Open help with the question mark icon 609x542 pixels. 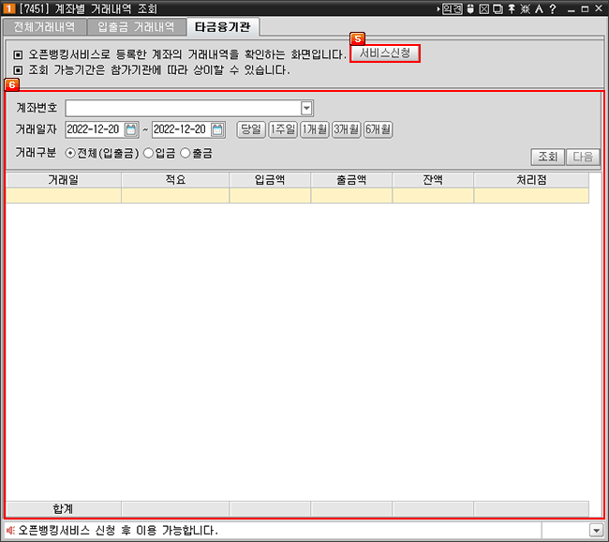click(553, 8)
